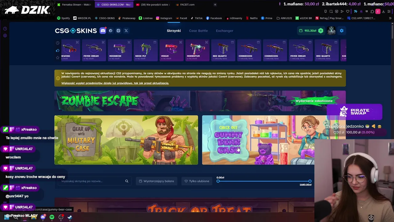Open the user avatar profile
This screenshot has height=222, width=394.
pos(331,31)
